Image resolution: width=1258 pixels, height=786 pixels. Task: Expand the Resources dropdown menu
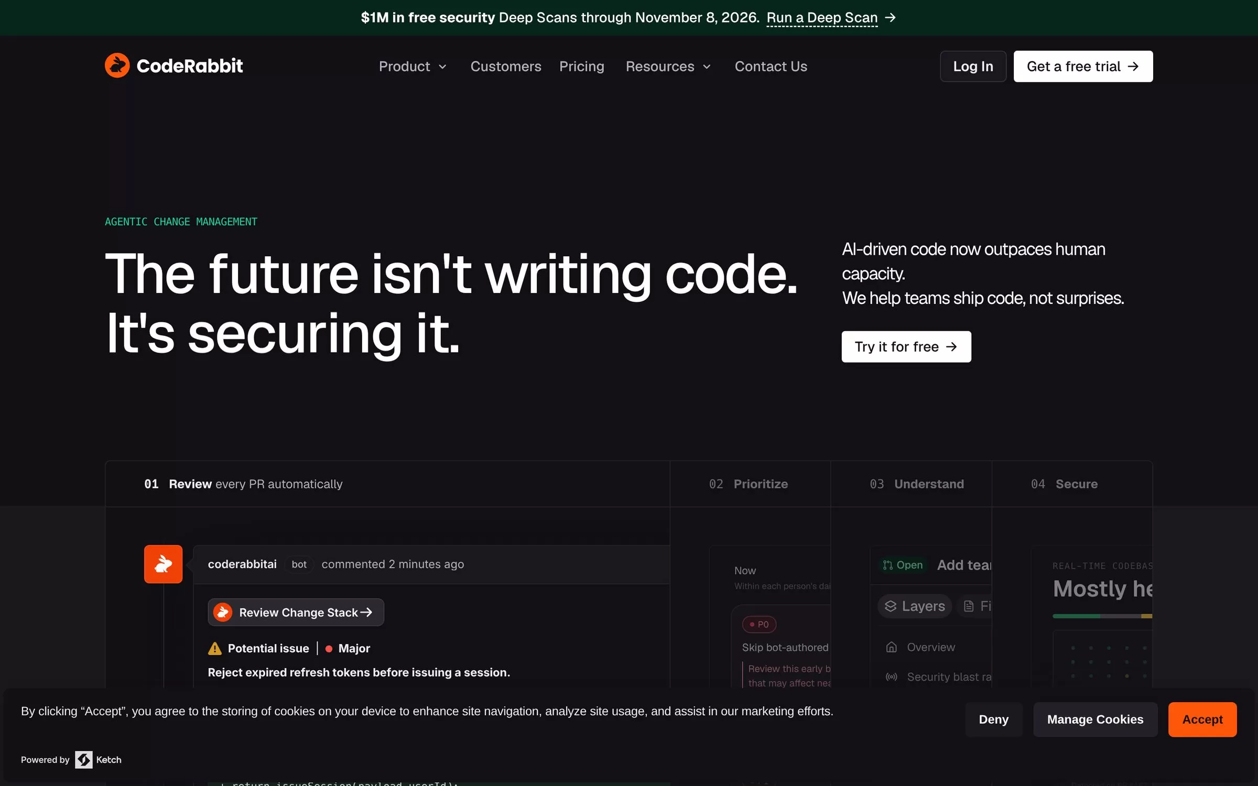pos(668,67)
